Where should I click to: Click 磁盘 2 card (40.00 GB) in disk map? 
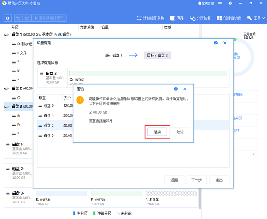click(x=19, y=173)
